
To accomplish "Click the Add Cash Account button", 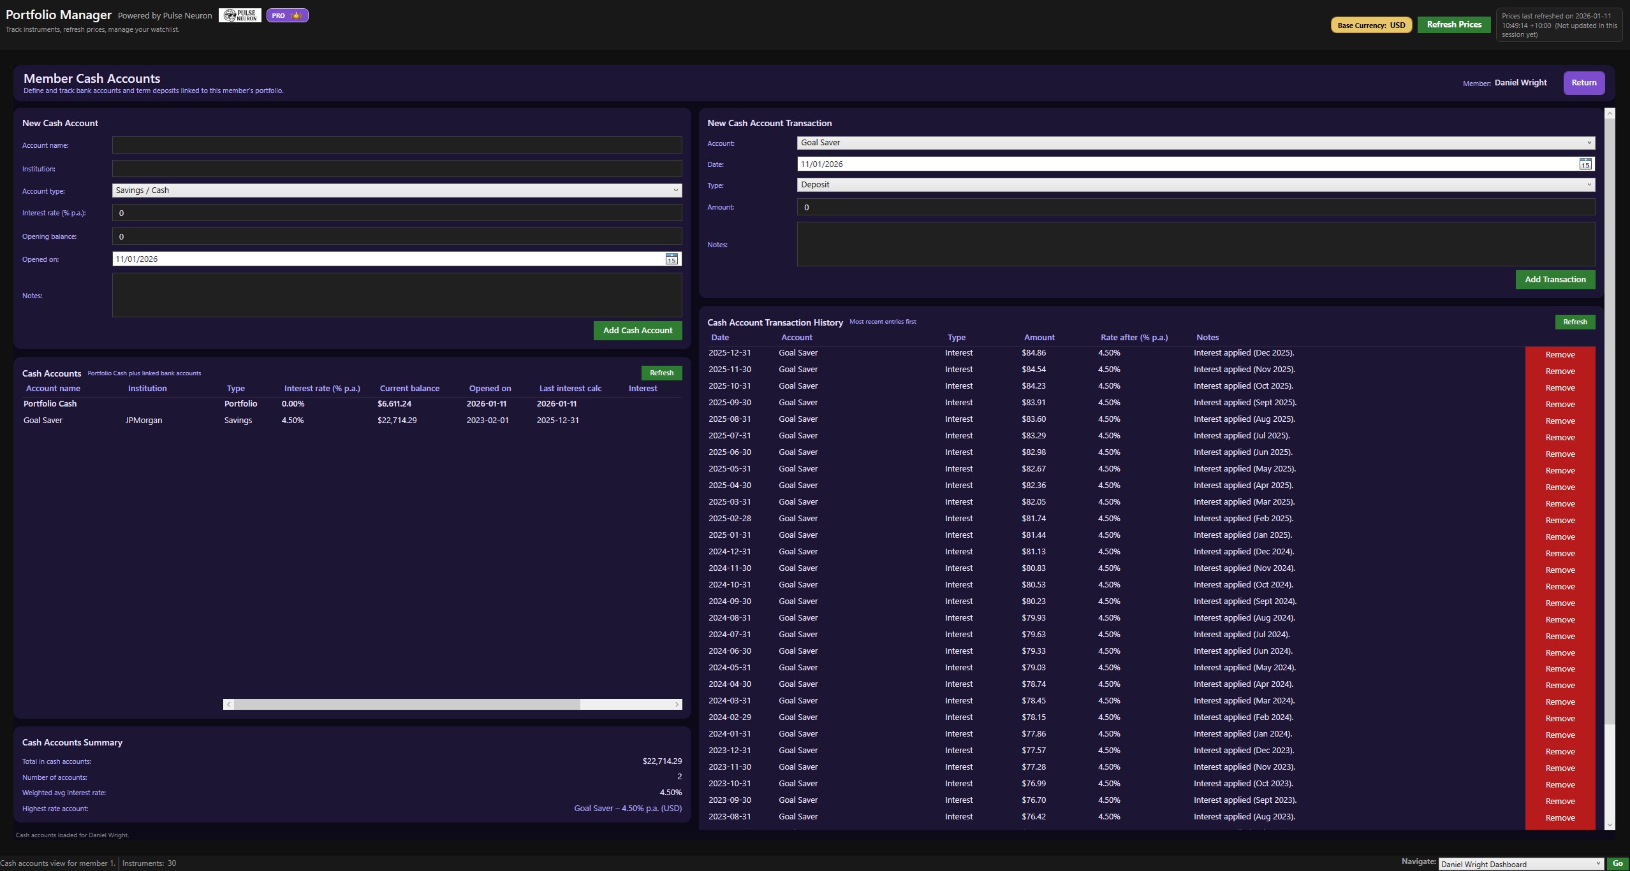I will pos(636,330).
